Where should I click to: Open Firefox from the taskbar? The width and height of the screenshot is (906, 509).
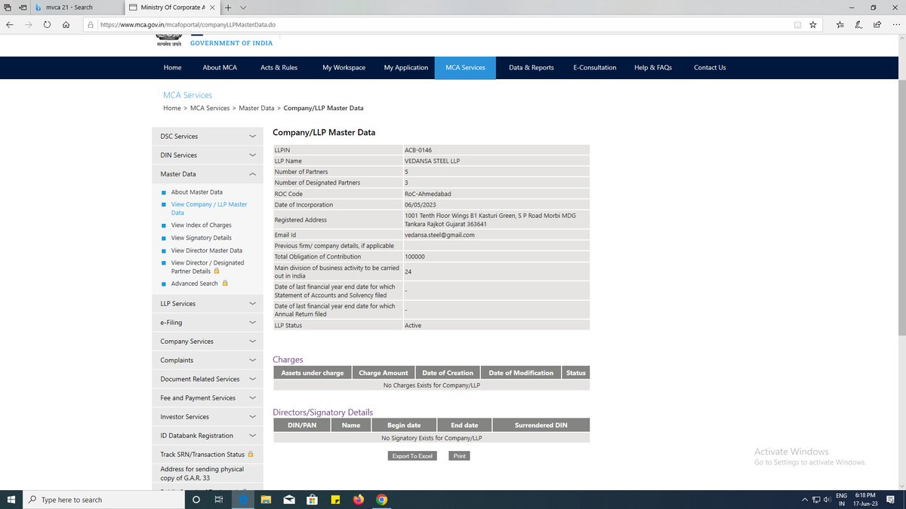click(x=358, y=499)
